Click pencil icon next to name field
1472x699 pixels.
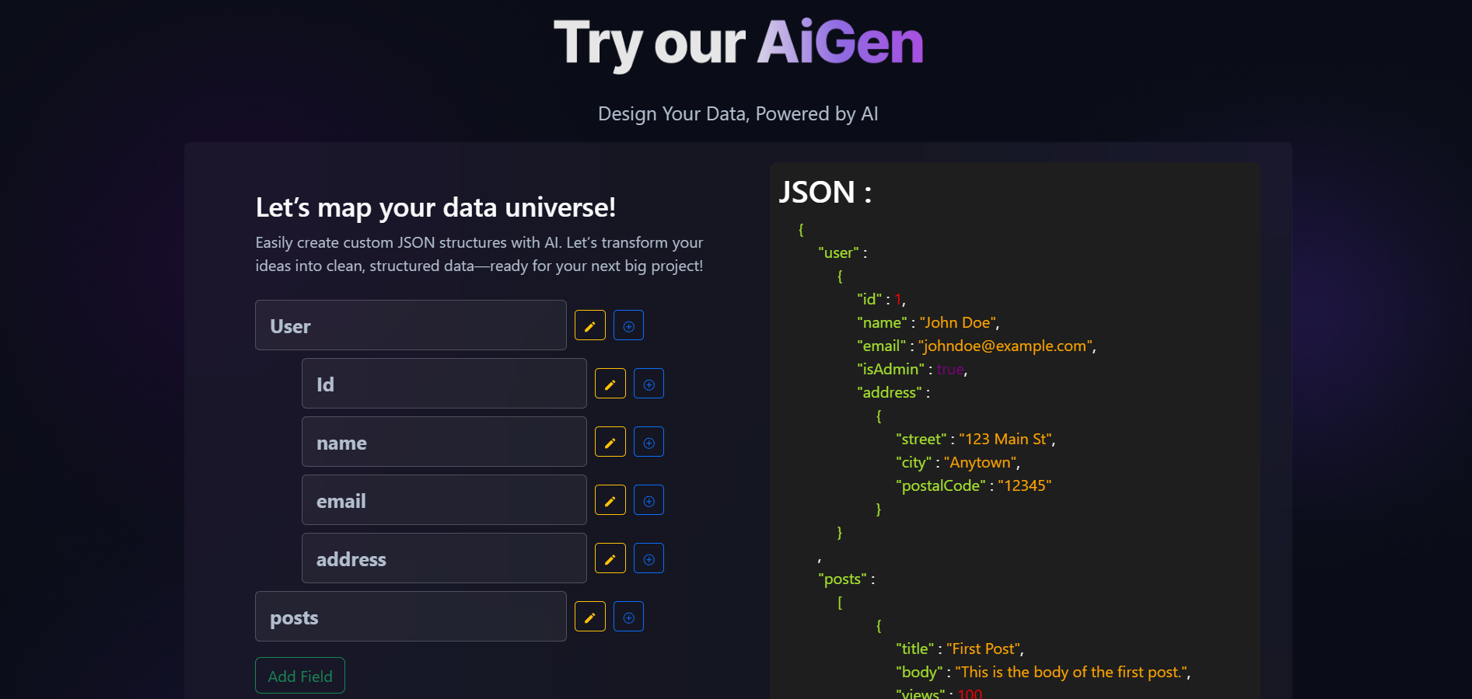click(x=610, y=442)
